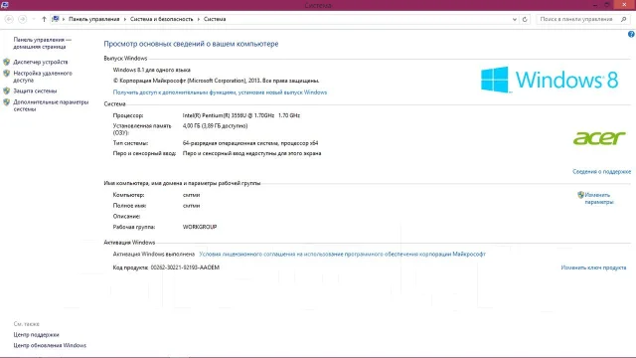The width and height of the screenshot is (636, 358).
Task: Go back with the left arrow
Action: point(9,19)
